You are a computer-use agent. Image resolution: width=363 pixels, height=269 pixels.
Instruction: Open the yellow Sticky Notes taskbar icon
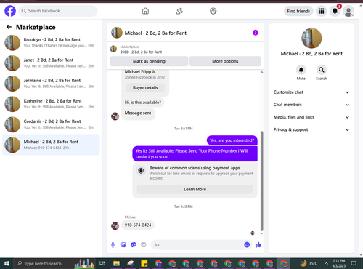[x=144, y=263]
